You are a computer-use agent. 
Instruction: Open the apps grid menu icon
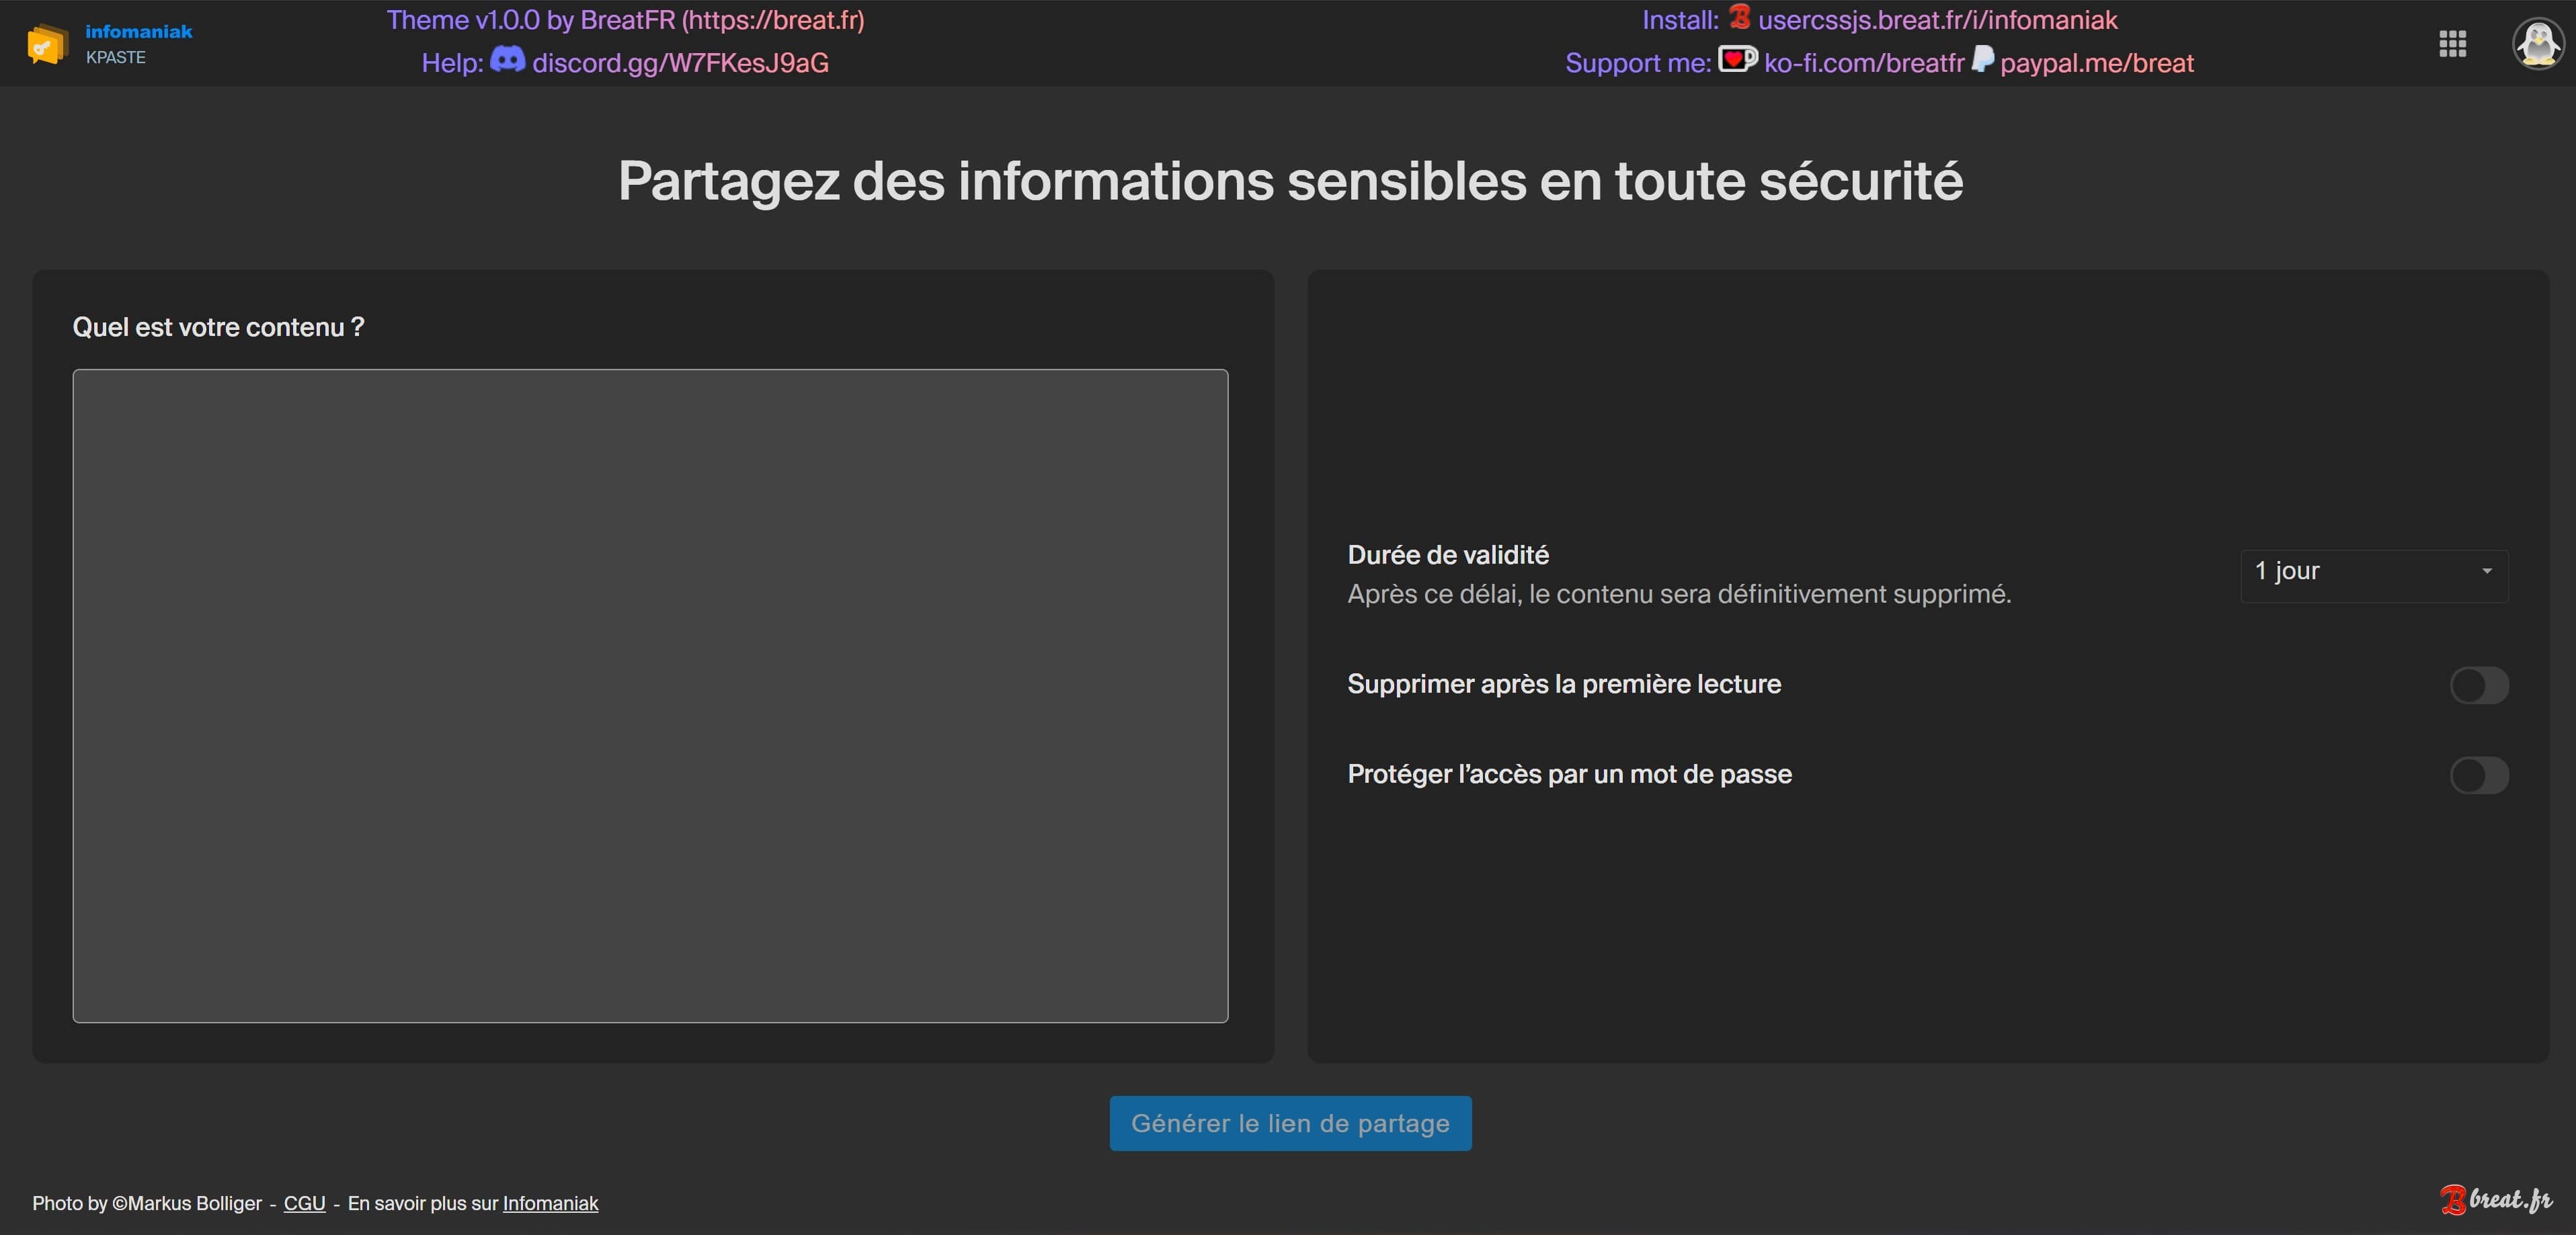coord(2452,43)
